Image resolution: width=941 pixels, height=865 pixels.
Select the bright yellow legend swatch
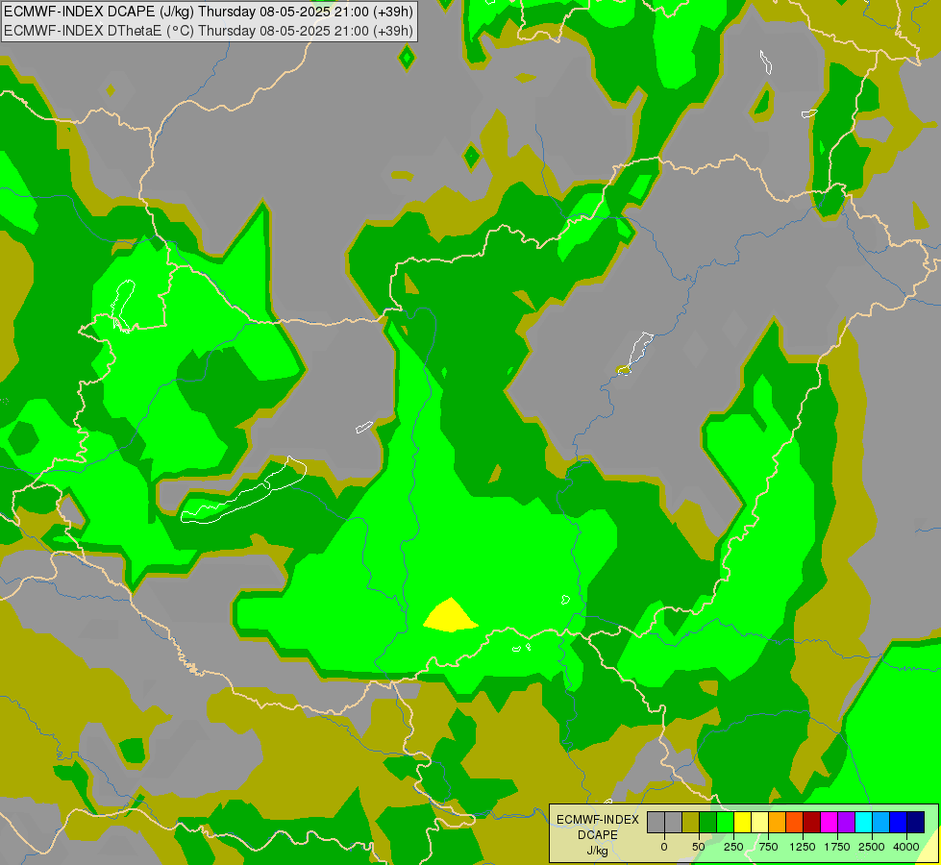click(x=742, y=822)
